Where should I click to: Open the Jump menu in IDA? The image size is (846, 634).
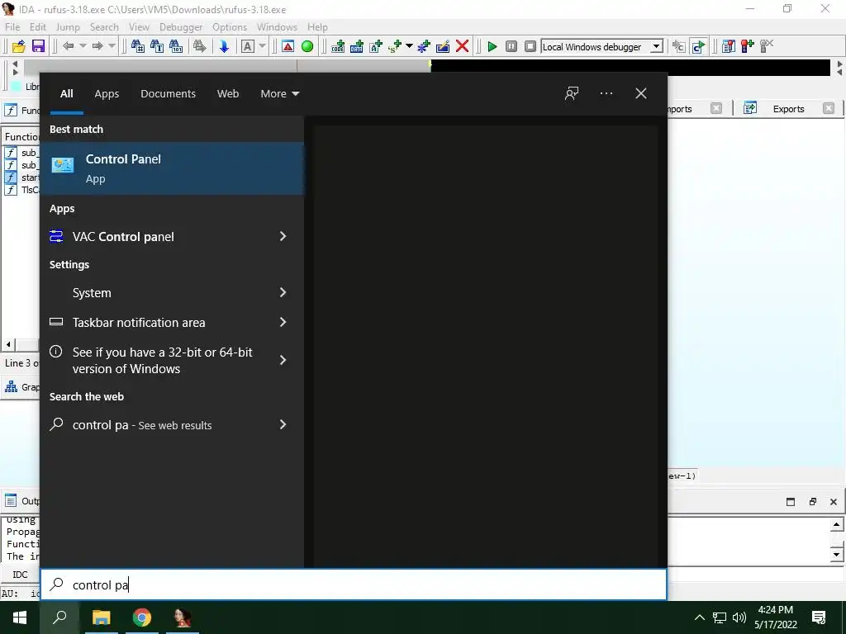[x=68, y=27]
